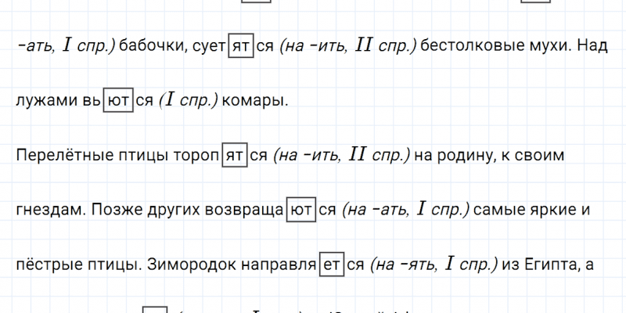Click the conjugation note after торопятся

pyautogui.click(x=340, y=156)
